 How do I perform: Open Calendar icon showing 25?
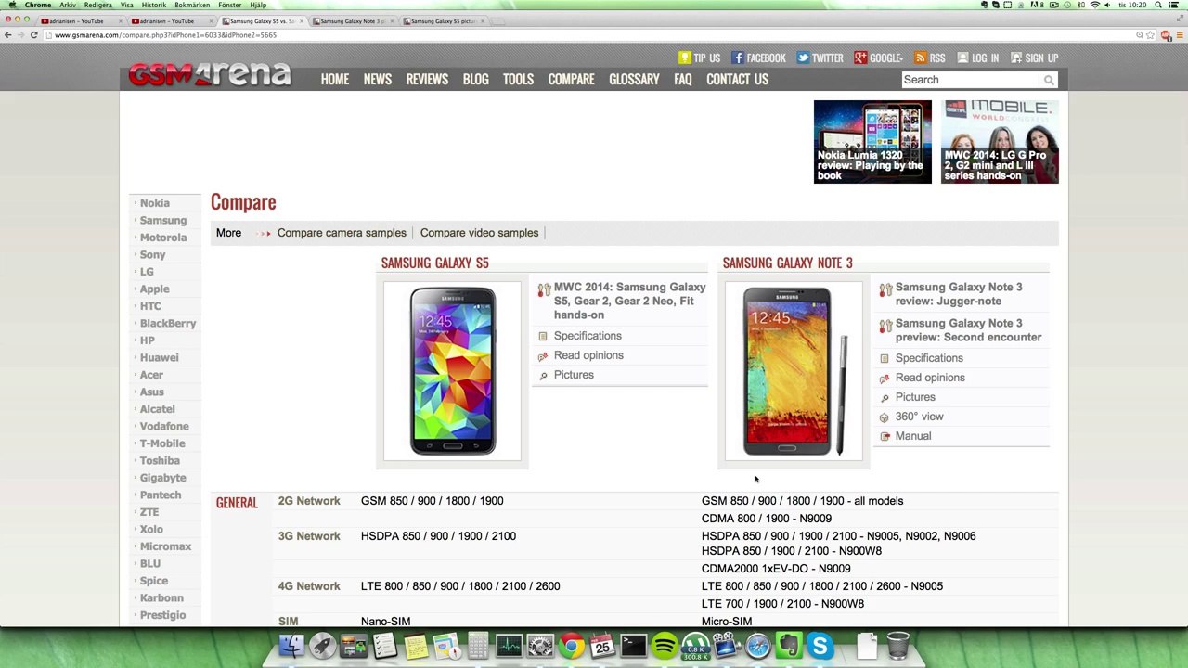pyautogui.click(x=602, y=646)
